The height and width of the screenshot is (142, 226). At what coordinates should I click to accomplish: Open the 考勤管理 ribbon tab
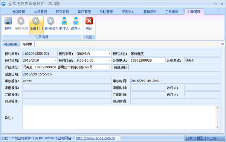106,12
